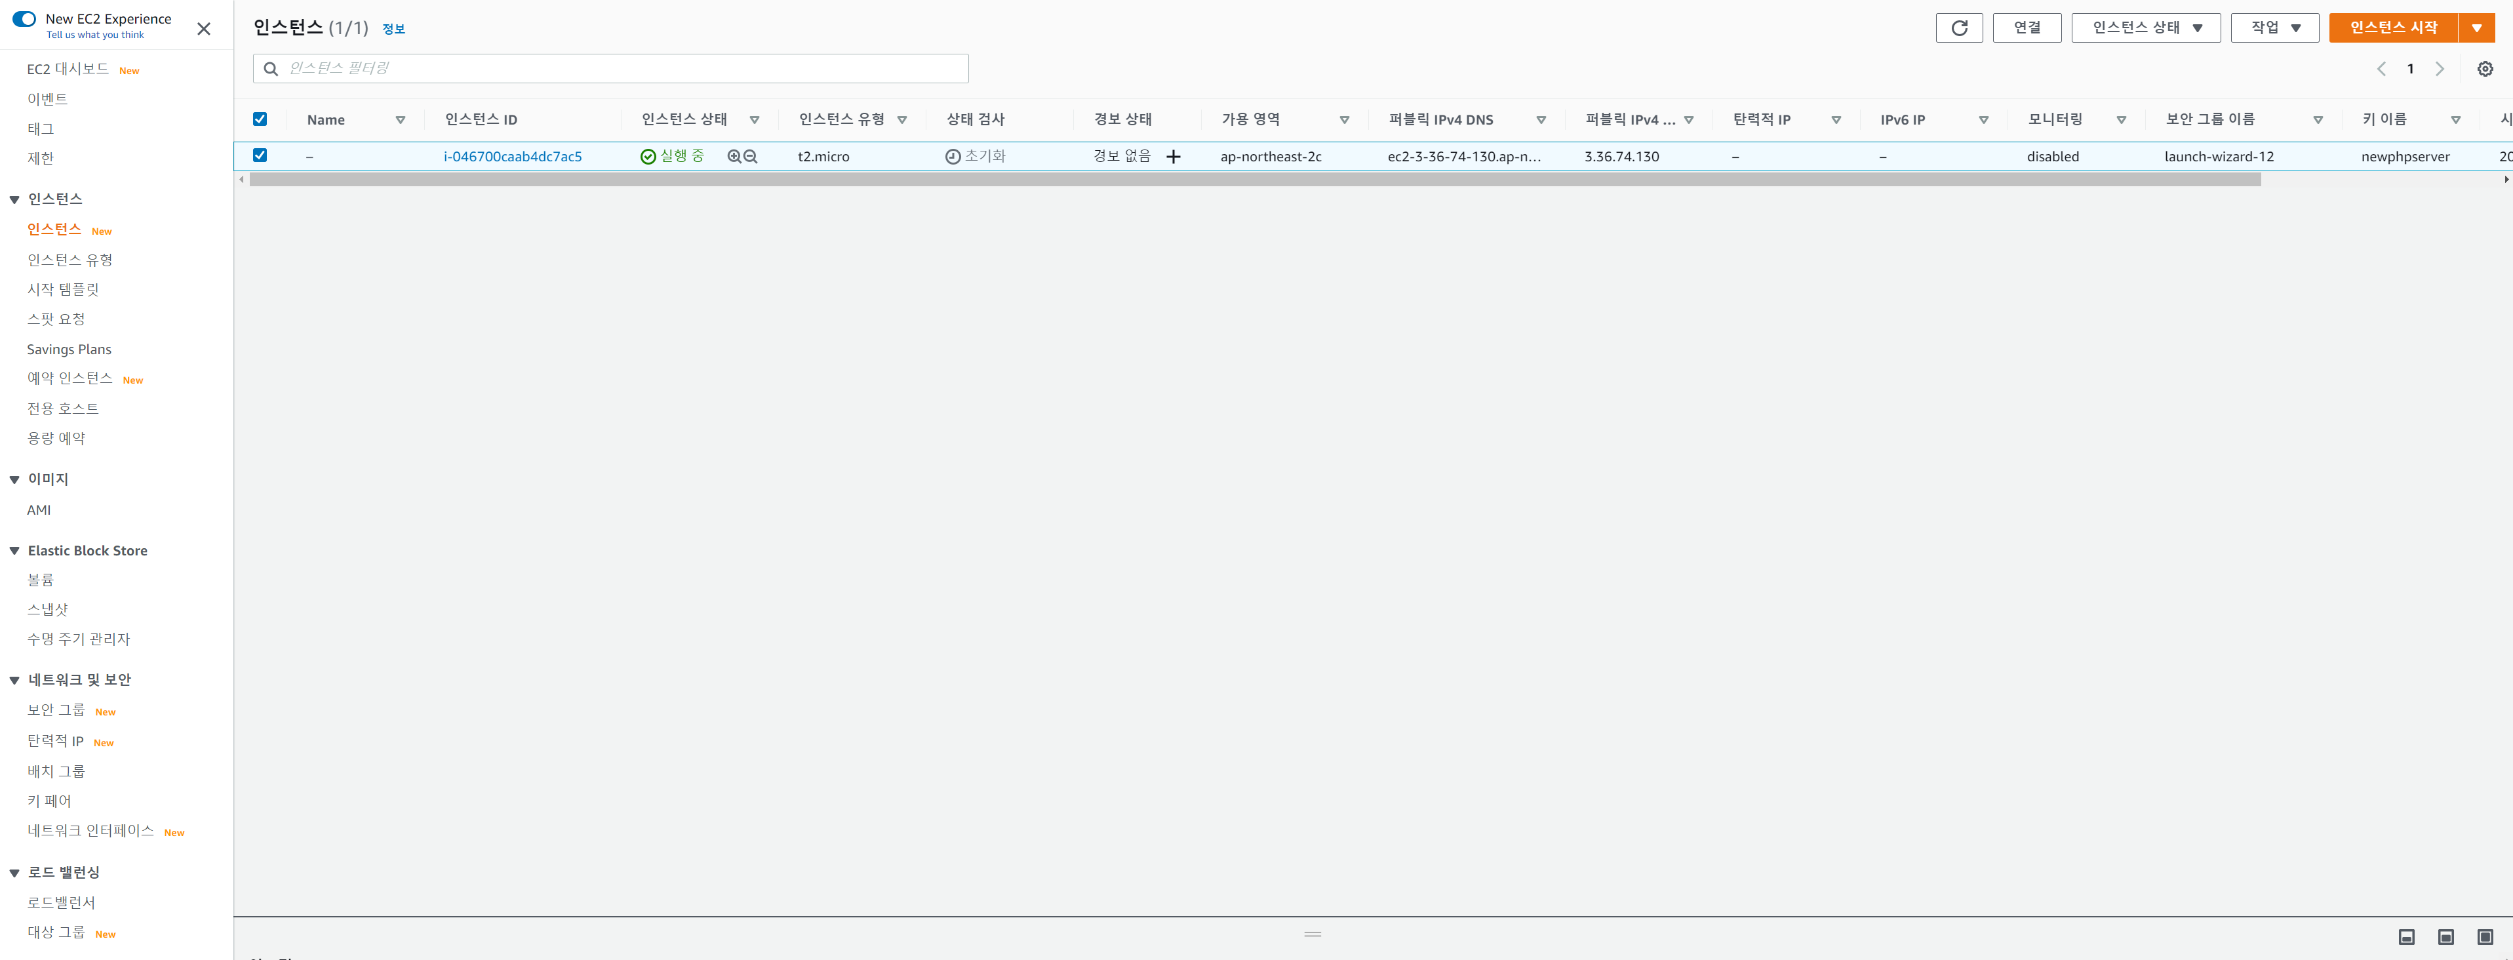Screen dimensions: 2513x960
Task: Click the plus icon next to 경보 없음
Action: click(1174, 156)
